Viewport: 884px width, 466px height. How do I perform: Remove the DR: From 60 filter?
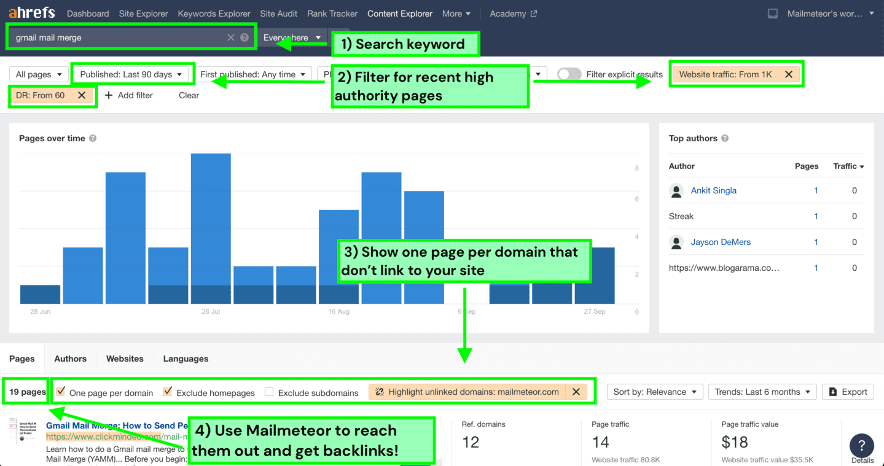tap(82, 95)
